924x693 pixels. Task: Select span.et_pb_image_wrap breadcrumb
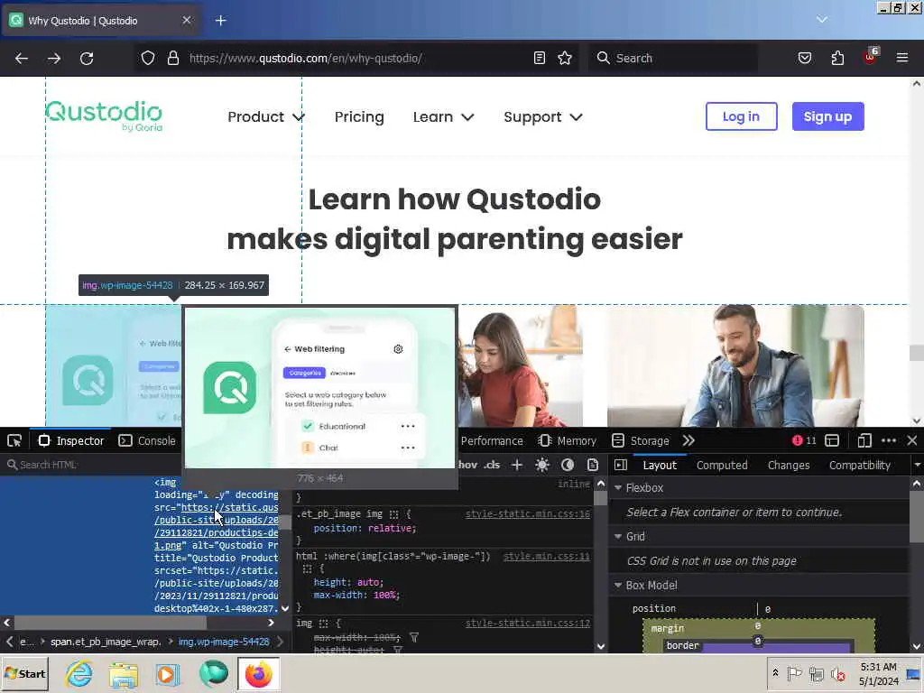coord(106,642)
